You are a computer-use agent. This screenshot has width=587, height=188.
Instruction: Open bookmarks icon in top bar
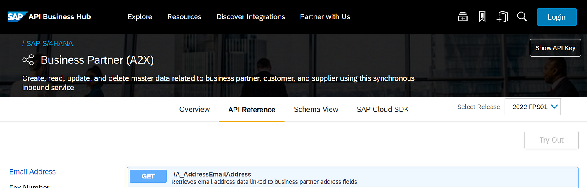point(482,17)
